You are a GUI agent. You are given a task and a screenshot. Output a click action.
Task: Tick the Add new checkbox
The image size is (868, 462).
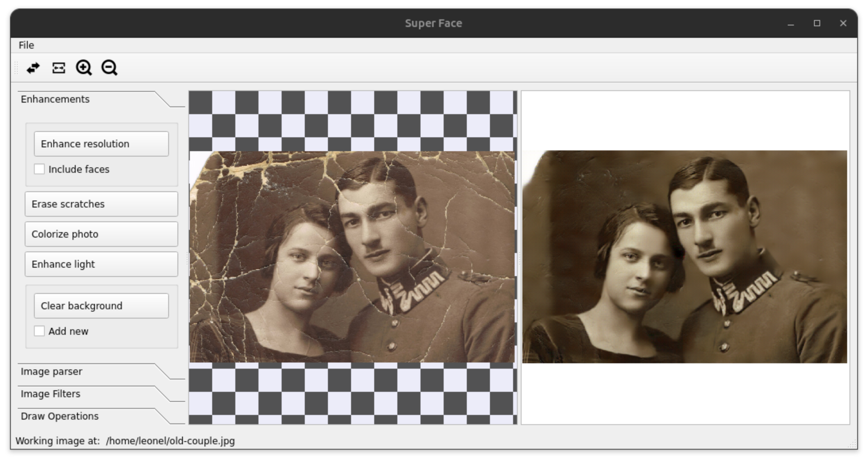coord(39,331)
